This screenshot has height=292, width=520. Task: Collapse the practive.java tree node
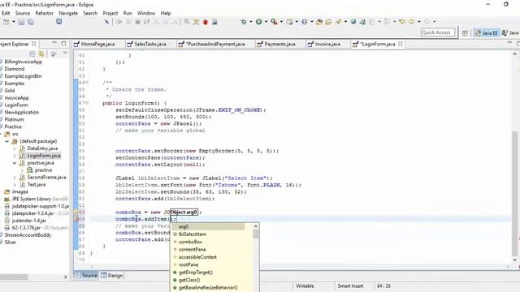(x=15, y=163)
